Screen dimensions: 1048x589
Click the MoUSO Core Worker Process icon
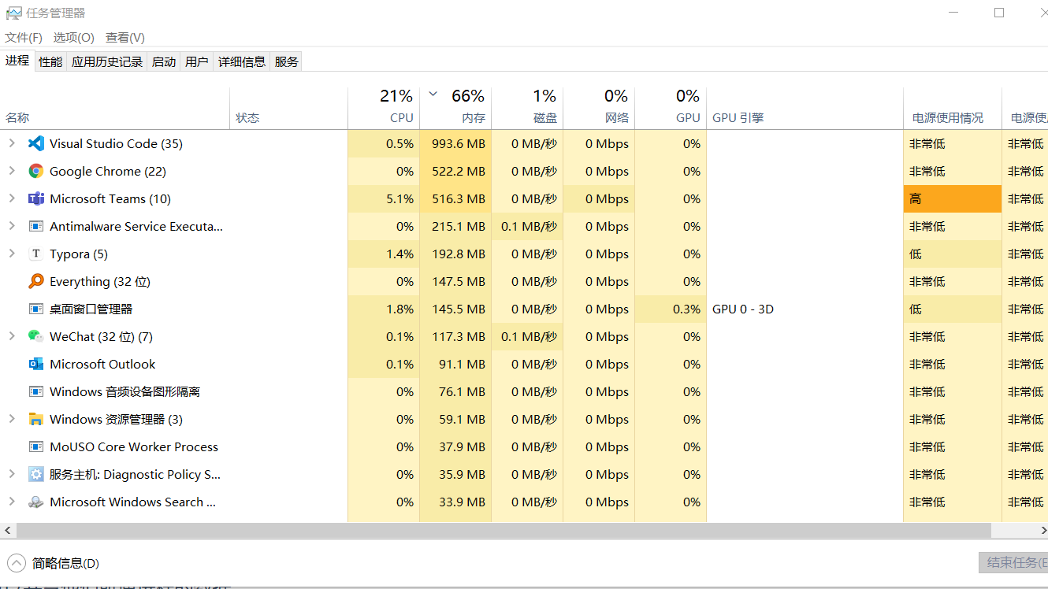(35, 446)
